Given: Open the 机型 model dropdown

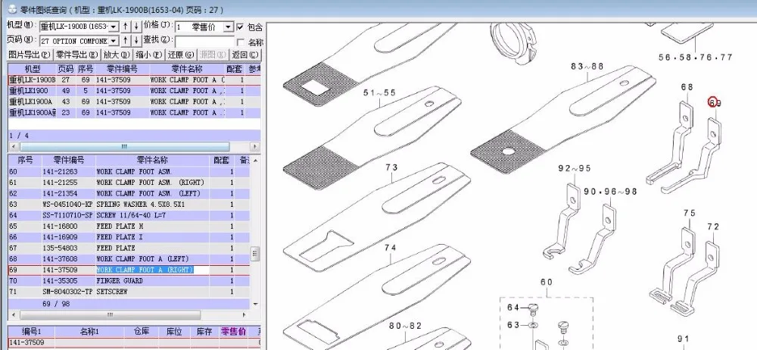Looking at the screenshot, I should pos(79,27).
